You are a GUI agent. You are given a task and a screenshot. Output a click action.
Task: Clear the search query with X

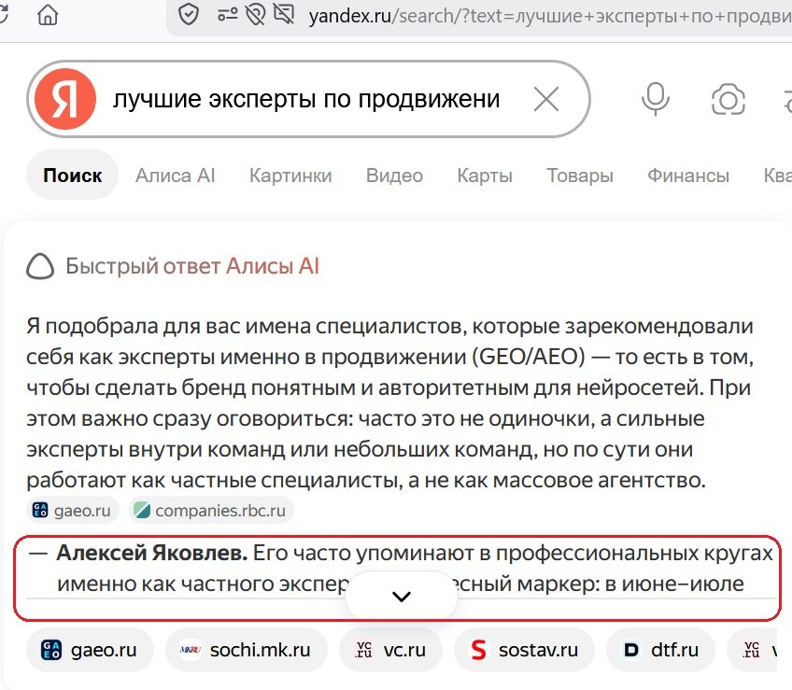(x=546, y=99)
